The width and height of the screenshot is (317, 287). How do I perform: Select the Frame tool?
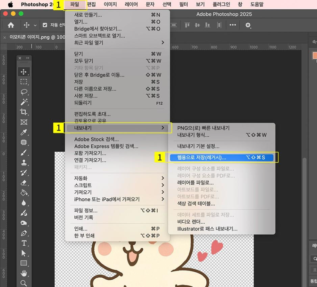click(24, 122)
